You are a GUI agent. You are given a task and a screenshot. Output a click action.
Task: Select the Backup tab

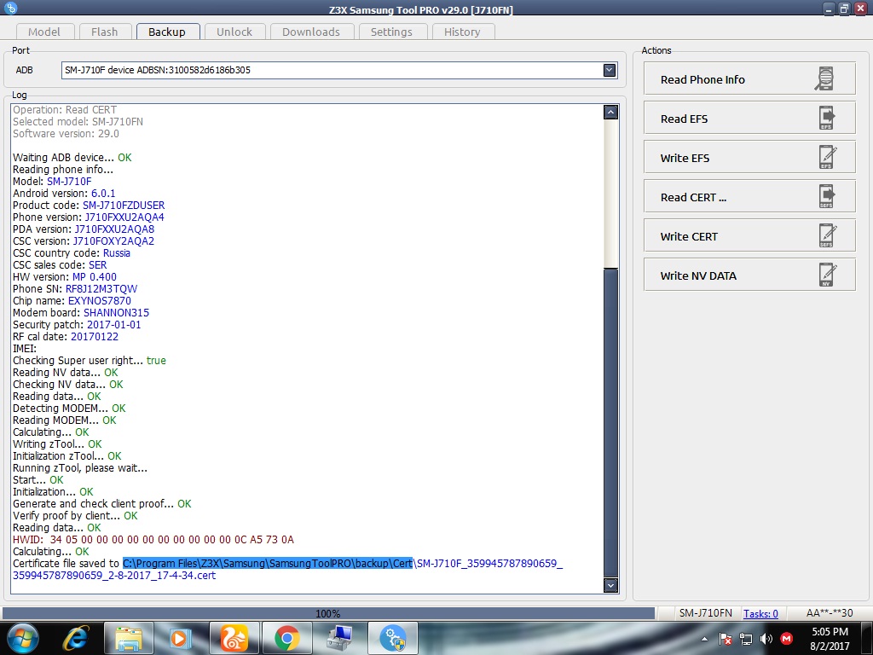pos(167,32)
